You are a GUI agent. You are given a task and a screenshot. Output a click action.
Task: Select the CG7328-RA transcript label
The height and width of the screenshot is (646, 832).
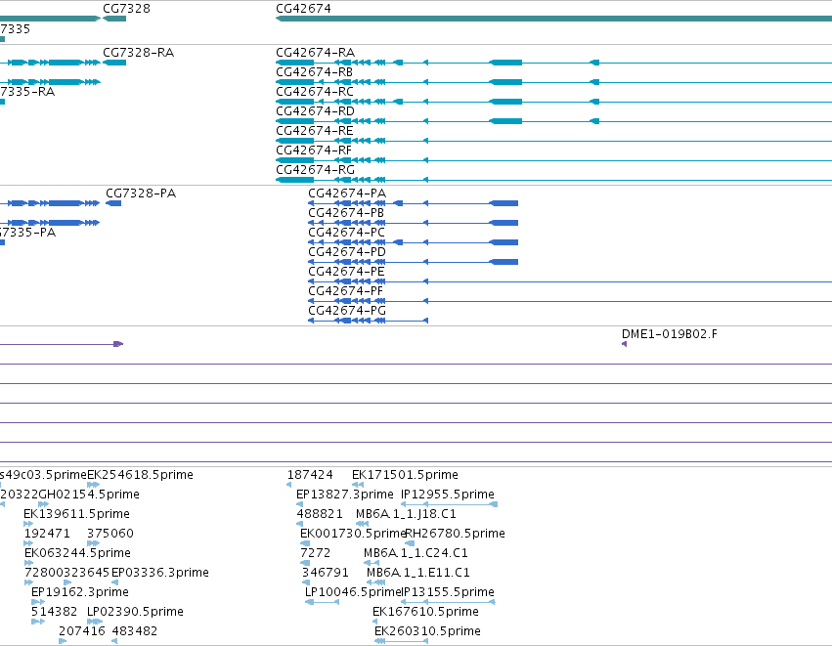point(139,53)
